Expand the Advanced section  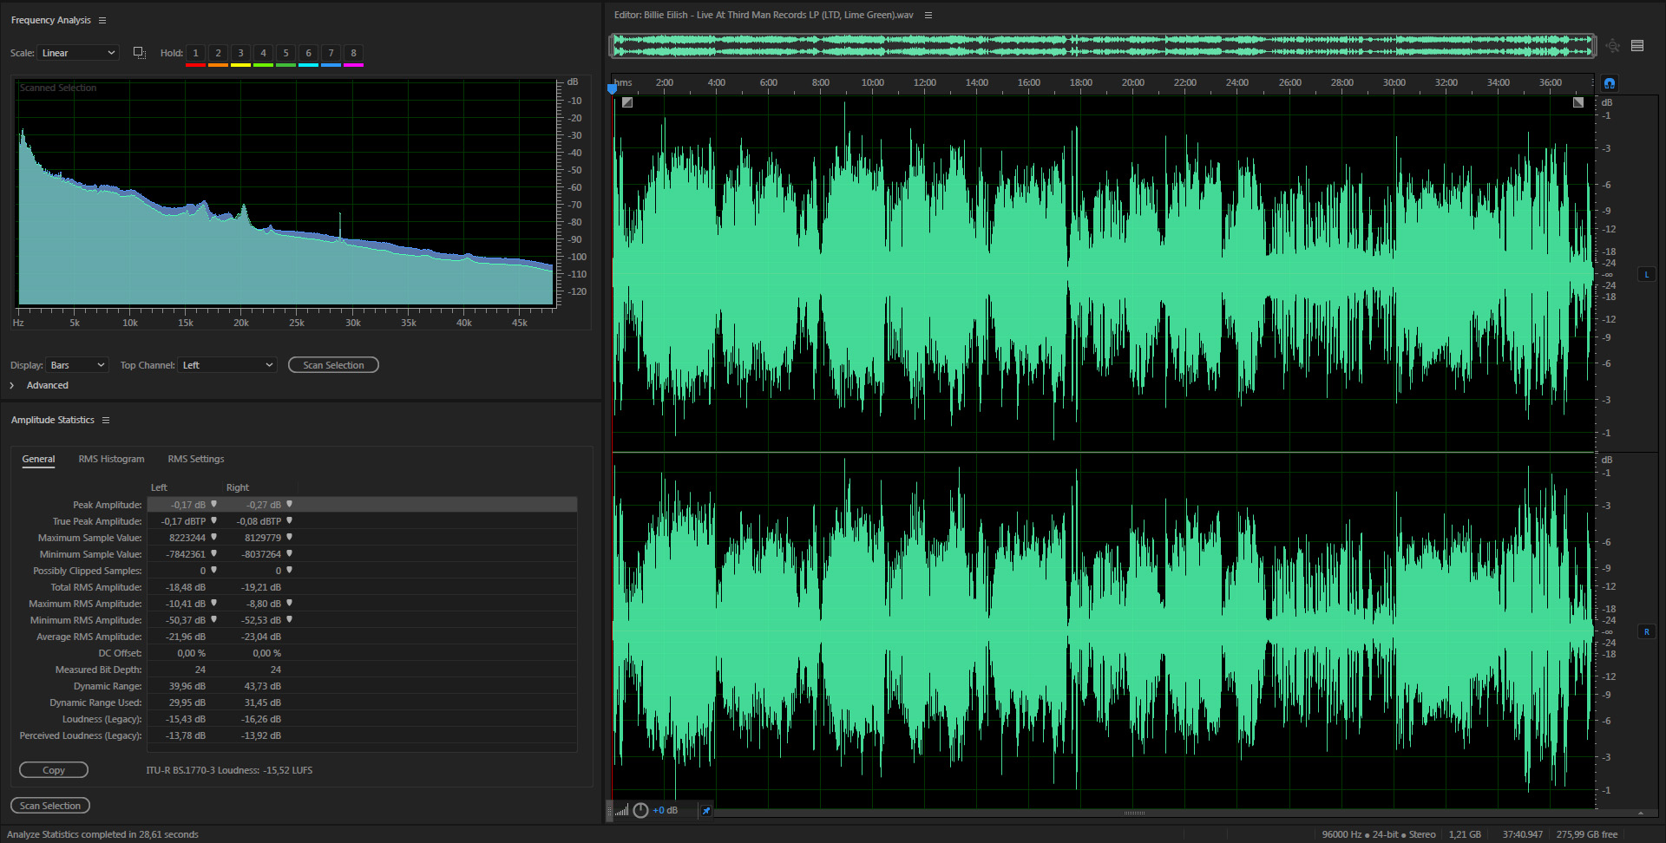12,385
